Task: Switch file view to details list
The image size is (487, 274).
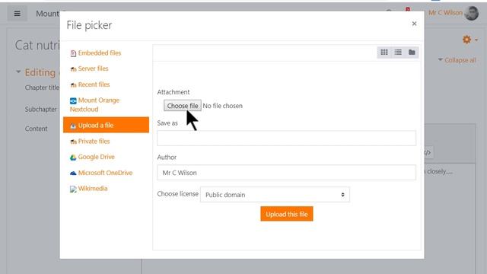Action: (x=398, y=53)
